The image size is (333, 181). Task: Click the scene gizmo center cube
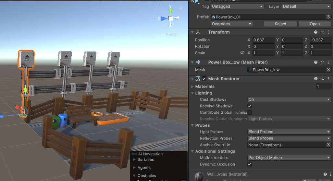click(x=170, y=18)
